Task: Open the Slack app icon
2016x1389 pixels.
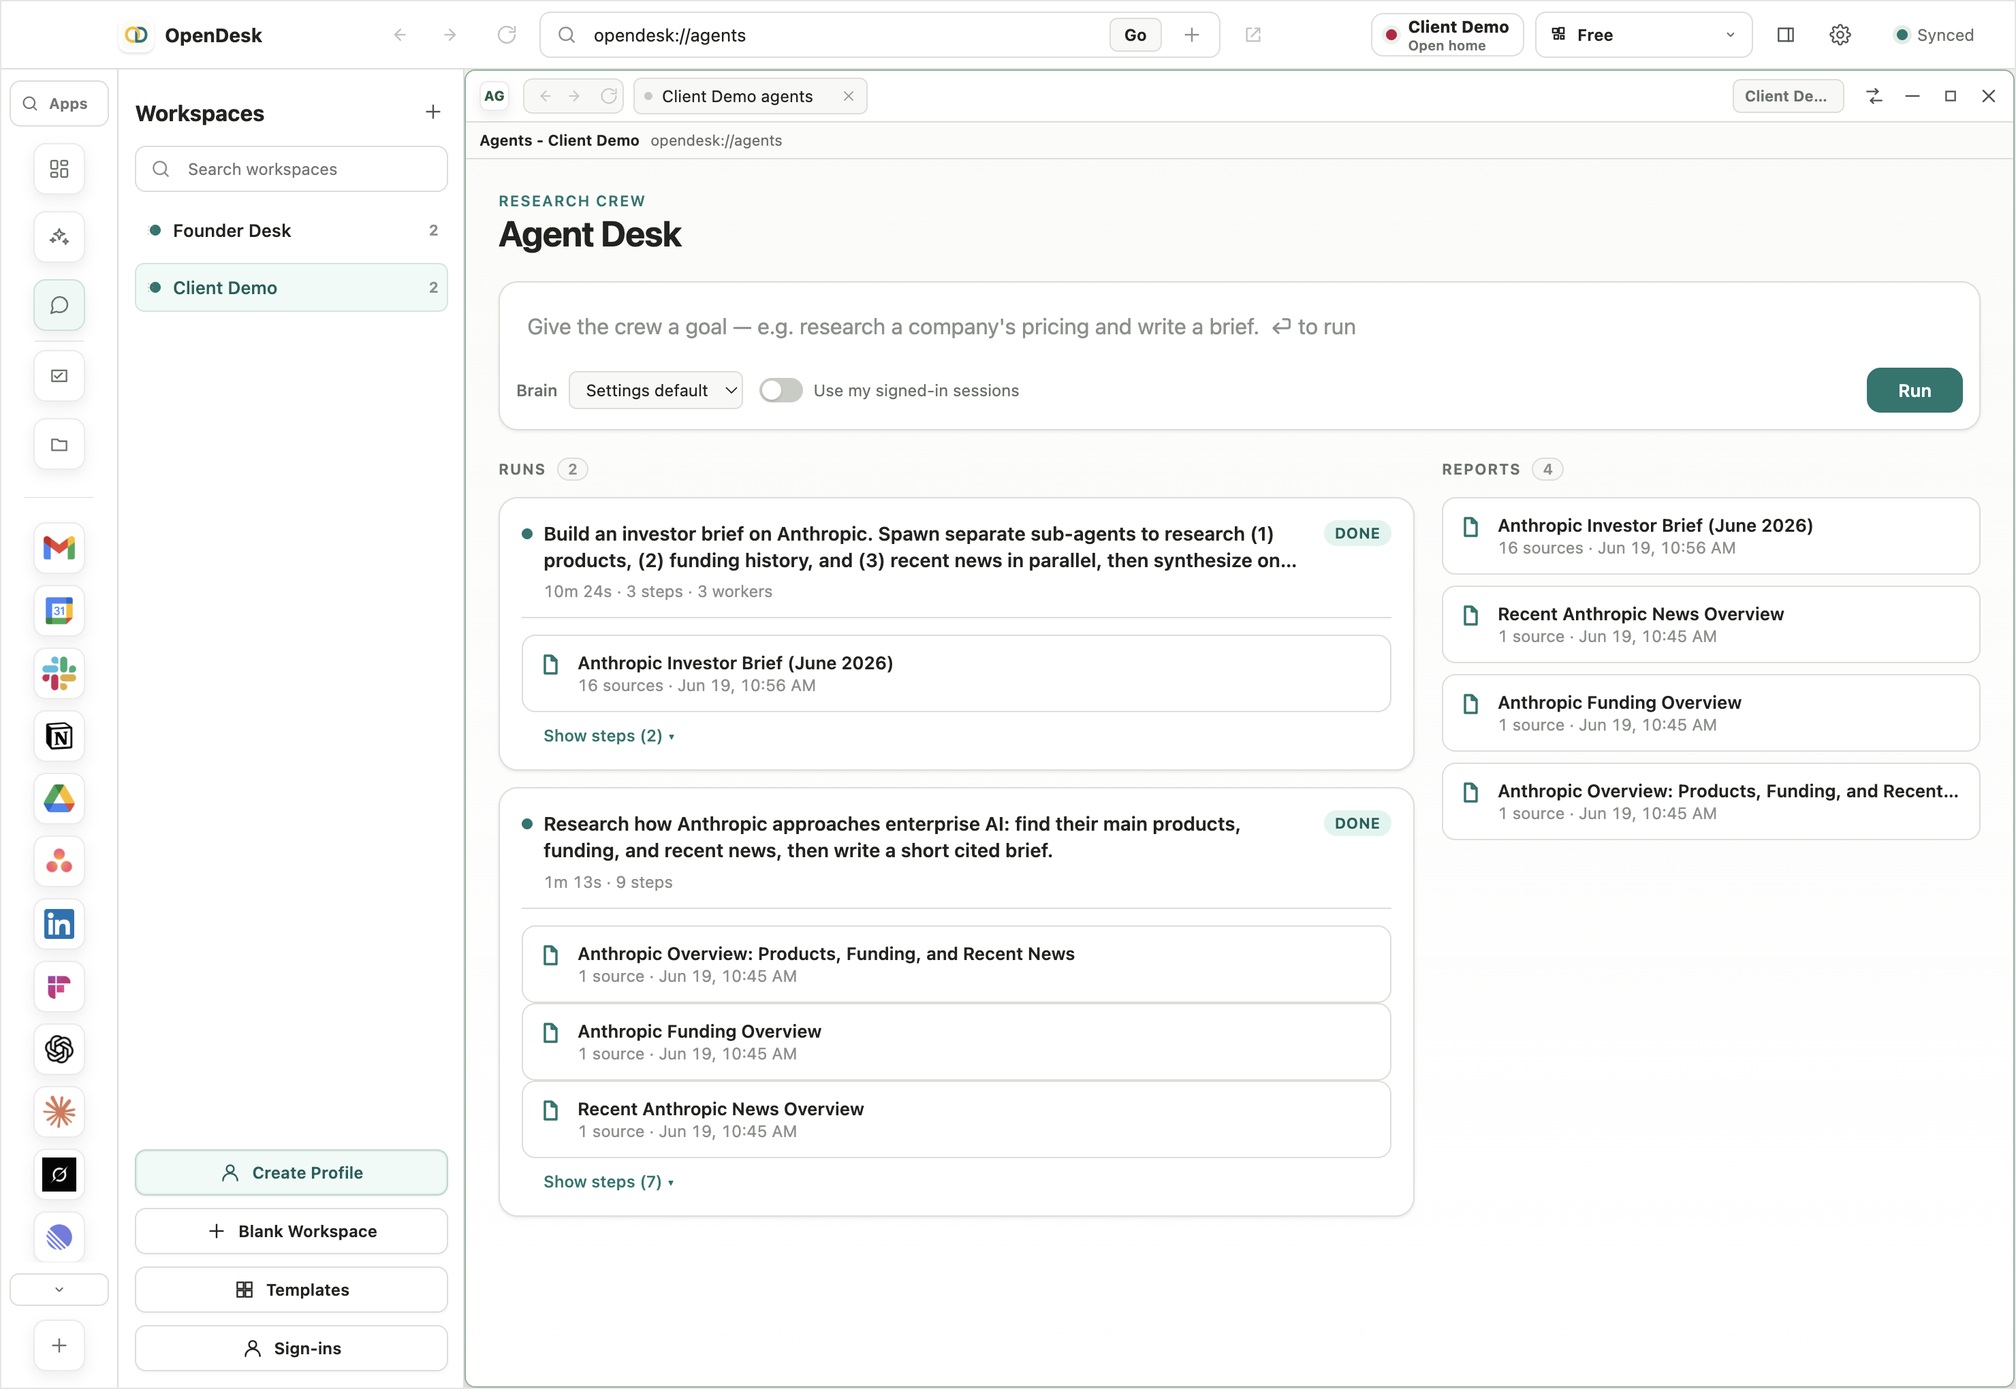Action: [x=59, y=673]
